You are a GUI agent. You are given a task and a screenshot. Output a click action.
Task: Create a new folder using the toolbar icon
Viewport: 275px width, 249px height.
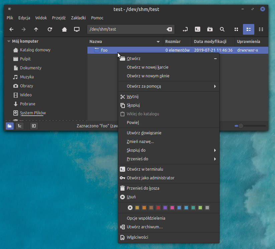[x=210, y=29]
